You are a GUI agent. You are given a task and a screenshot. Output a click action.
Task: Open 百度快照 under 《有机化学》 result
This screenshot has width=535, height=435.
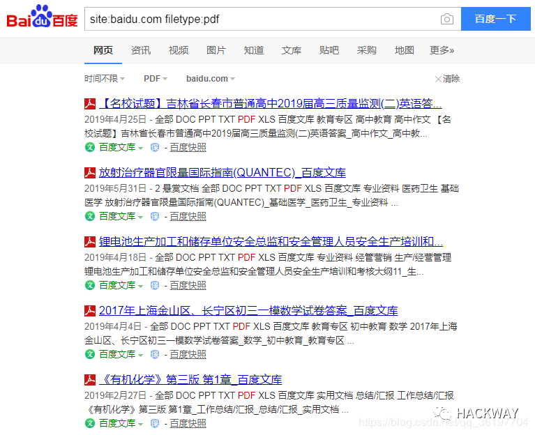click(188, 423)
